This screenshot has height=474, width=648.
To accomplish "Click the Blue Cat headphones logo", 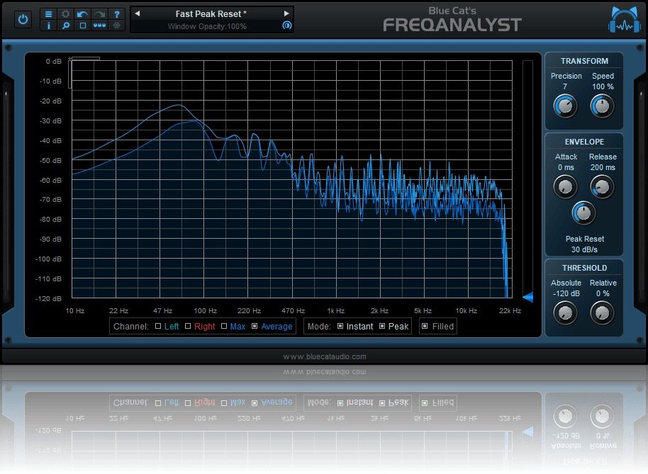I will [625, 20].
